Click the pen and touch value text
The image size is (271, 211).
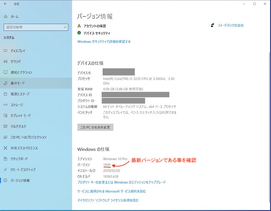140,115
